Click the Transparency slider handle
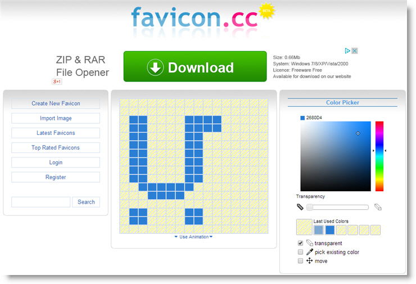 pyautogui.click(x=309, y=207)
